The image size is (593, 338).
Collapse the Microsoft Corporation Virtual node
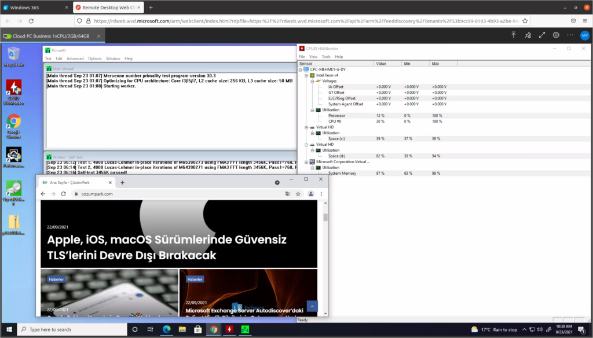(306, 162)
